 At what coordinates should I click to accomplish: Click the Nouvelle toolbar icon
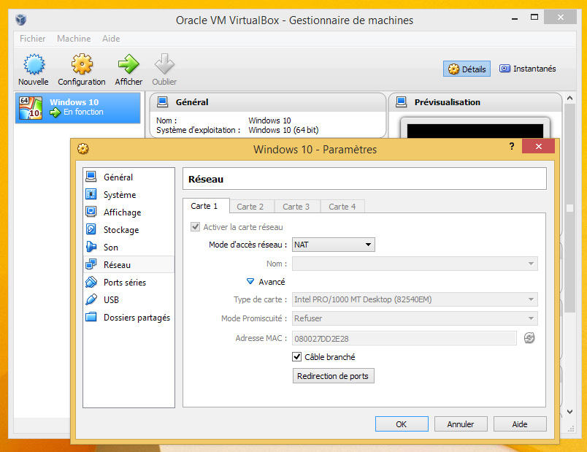click(34, 66)
